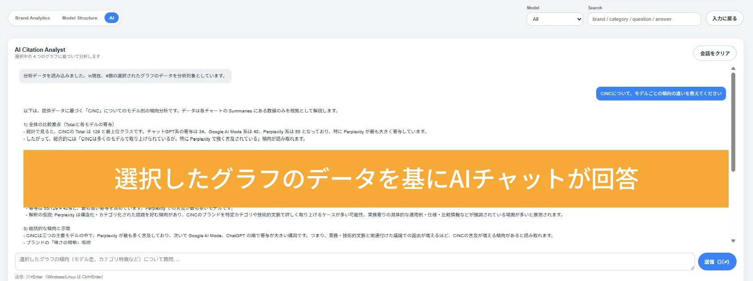Open the Model Structure tab
This screenshot has width=753, height=281.
pos(80,18)
